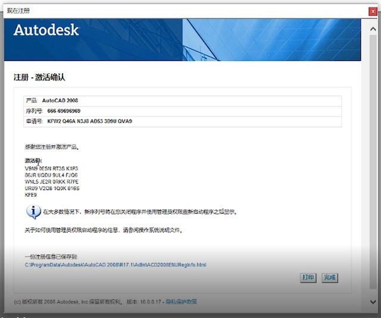Click the product name AutoCAD 2008
Image resolution: width=381 pixels, height=318 pixels.
60,100
